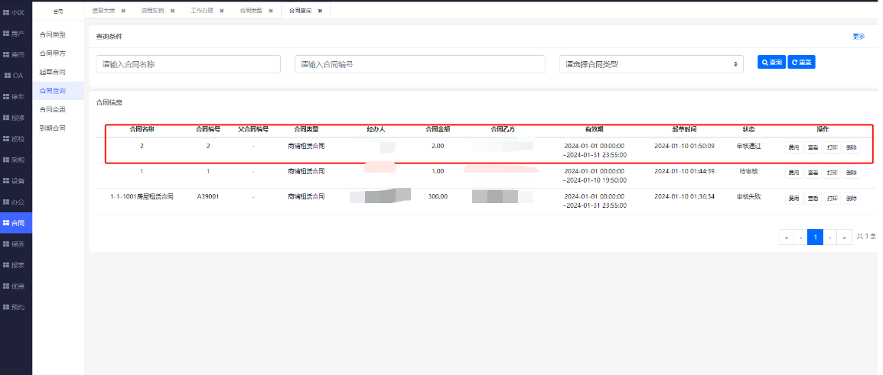Click 删除 for the 待审核 contract
This screenshot has height=375, width=883.
point(852,173)
